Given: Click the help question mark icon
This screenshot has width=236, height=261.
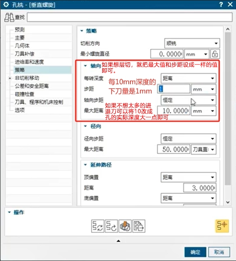Looking at the screenshot, I should click(x=221, y=5).
